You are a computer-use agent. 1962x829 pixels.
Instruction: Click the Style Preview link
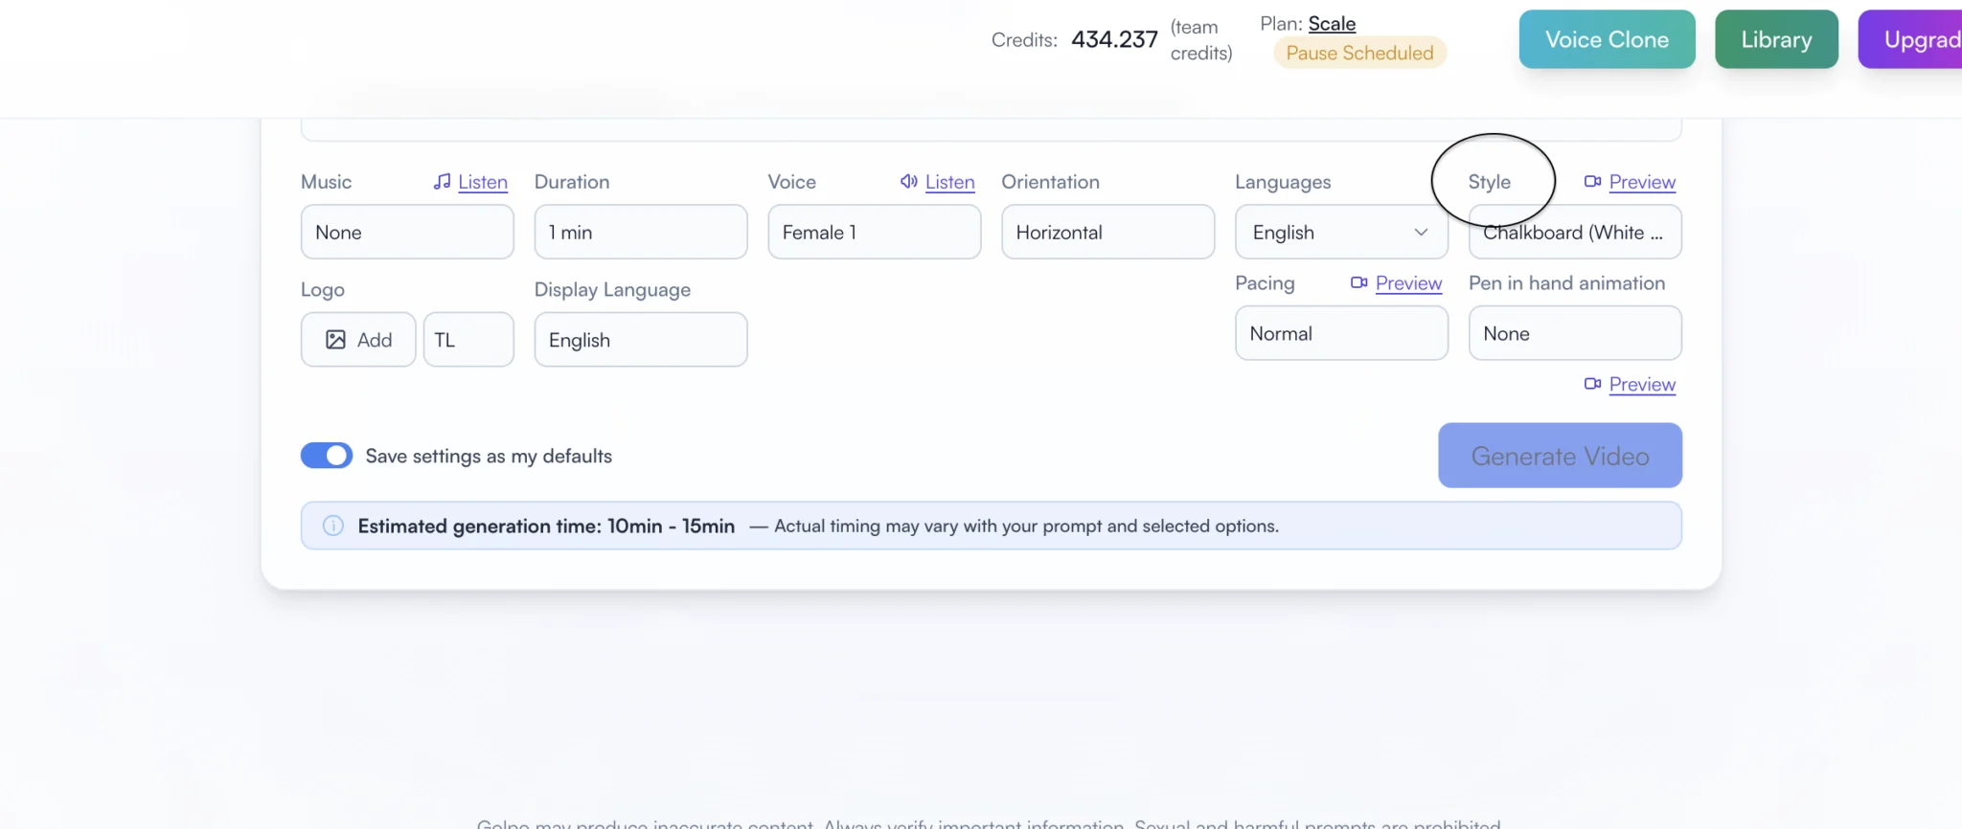point(1642,182)
